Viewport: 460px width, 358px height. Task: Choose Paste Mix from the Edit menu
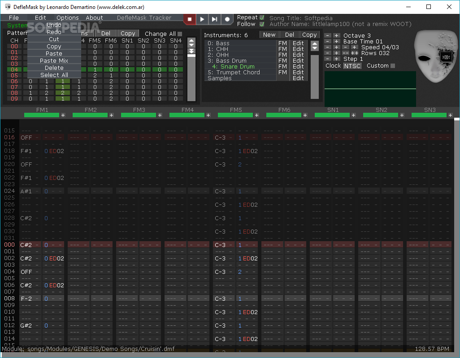pos(54,60)
